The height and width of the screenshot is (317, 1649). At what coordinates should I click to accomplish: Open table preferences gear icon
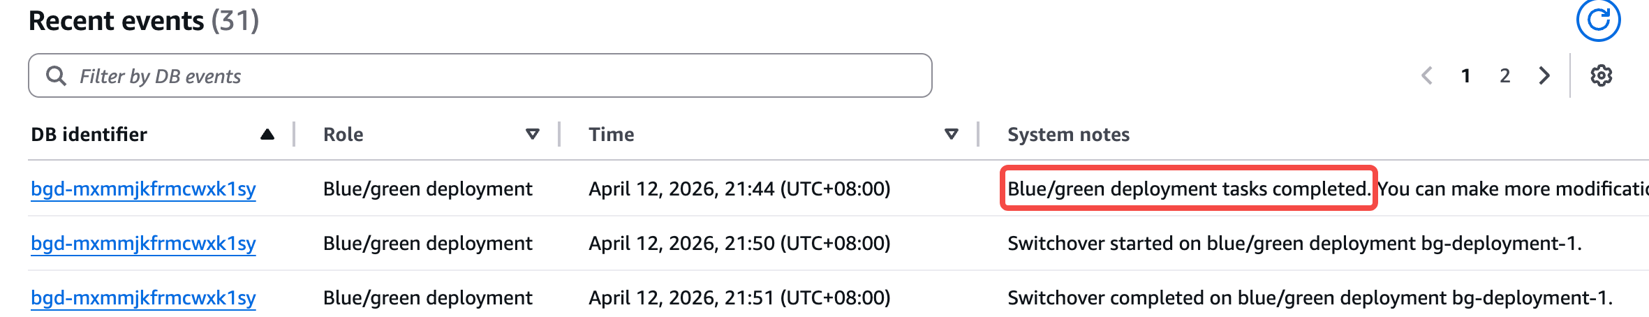pyautogui.click(x=1601, y=75)
